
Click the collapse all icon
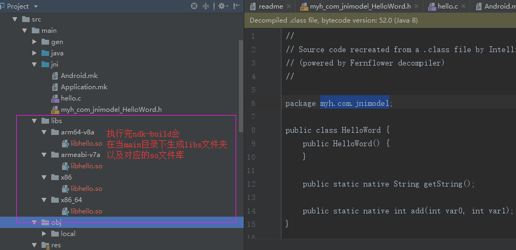(205, 6)
